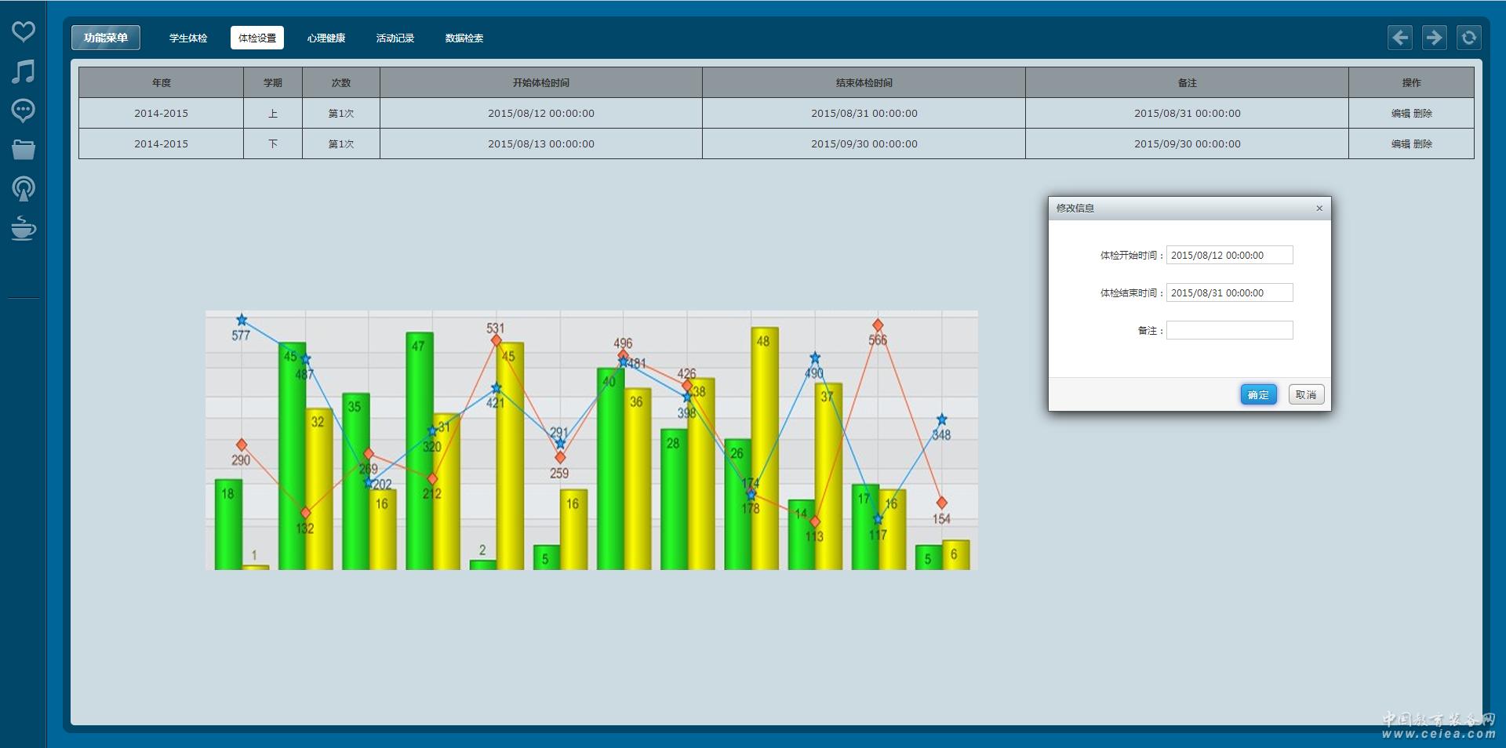1506x748 pixels.
Task: Open the 功能菜单 menu button
Action: [x=106, y=38]
